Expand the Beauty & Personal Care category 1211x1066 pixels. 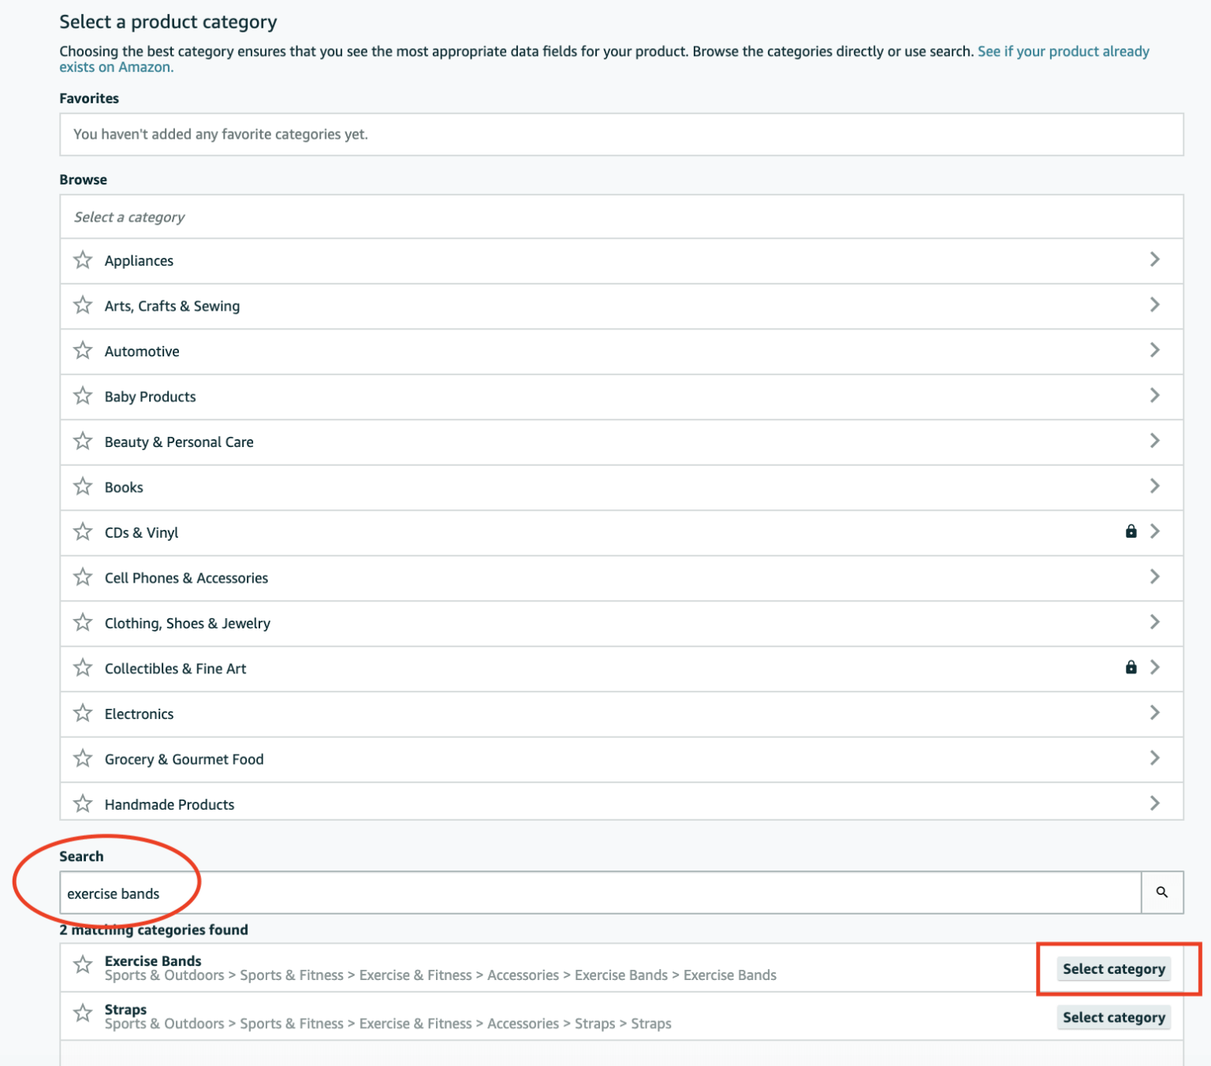click(x=1155, y=441)
